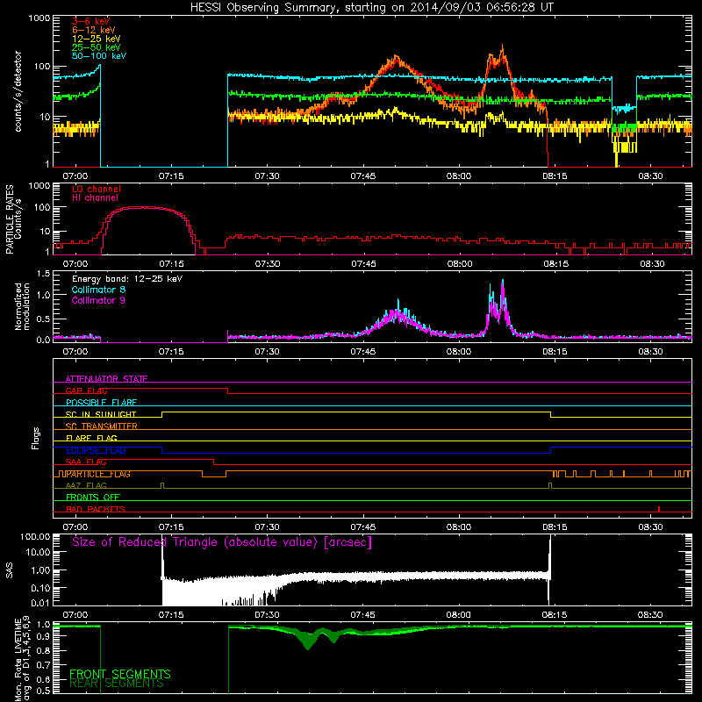Click the REAR SEGMENTS legend label

[117, 684]
